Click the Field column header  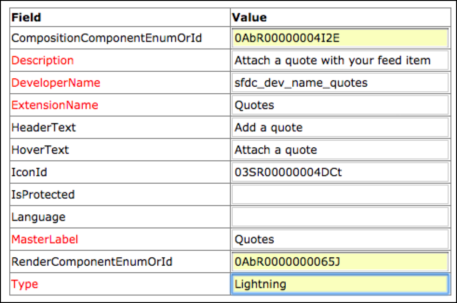(26, 18)
